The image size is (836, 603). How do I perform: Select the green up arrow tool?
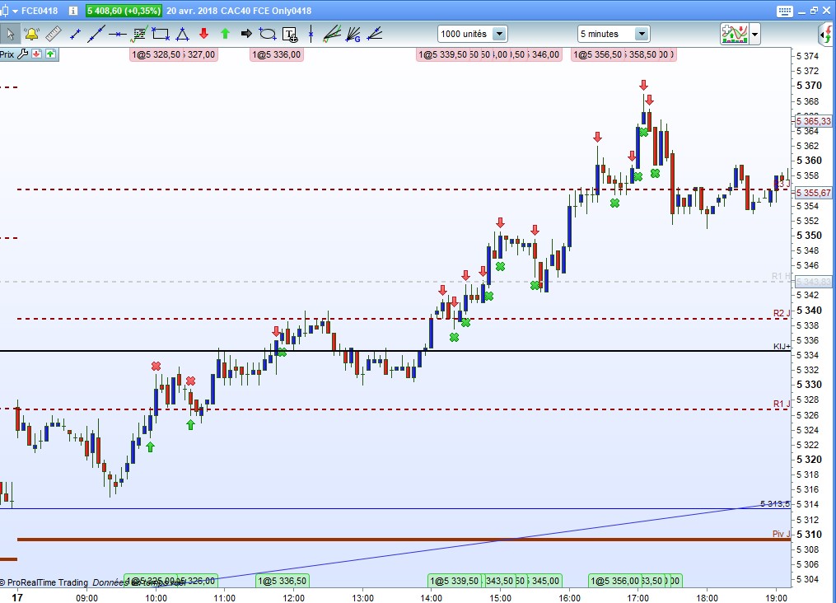pyautogui.click(x=225, y=34)
